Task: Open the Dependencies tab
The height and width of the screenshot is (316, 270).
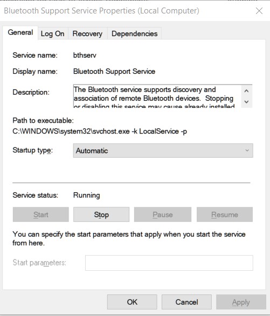Action: point(134,34)
